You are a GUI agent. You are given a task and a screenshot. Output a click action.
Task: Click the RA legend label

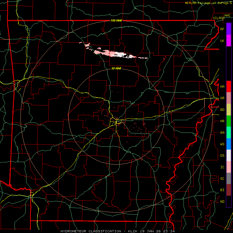[x=222, y=133]
